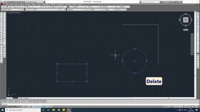Select the Erase tool in Modify toolbar
The image size is (200, 112).
[198, 13]
